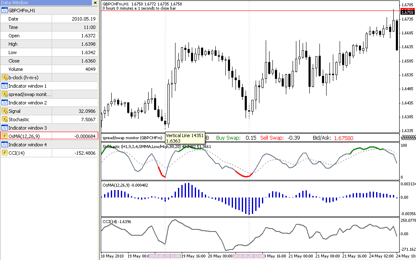Select the OsMA value -0.000684
416x260 pixels.
(x=85, y=136)
